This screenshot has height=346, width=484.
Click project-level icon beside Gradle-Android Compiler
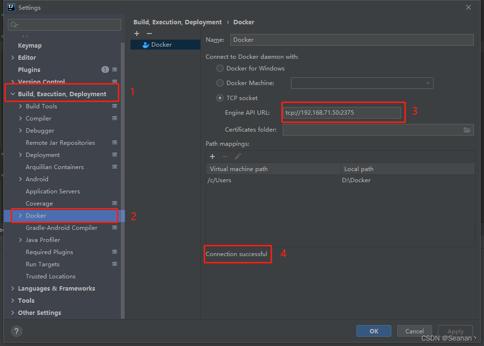click(115, 227)
